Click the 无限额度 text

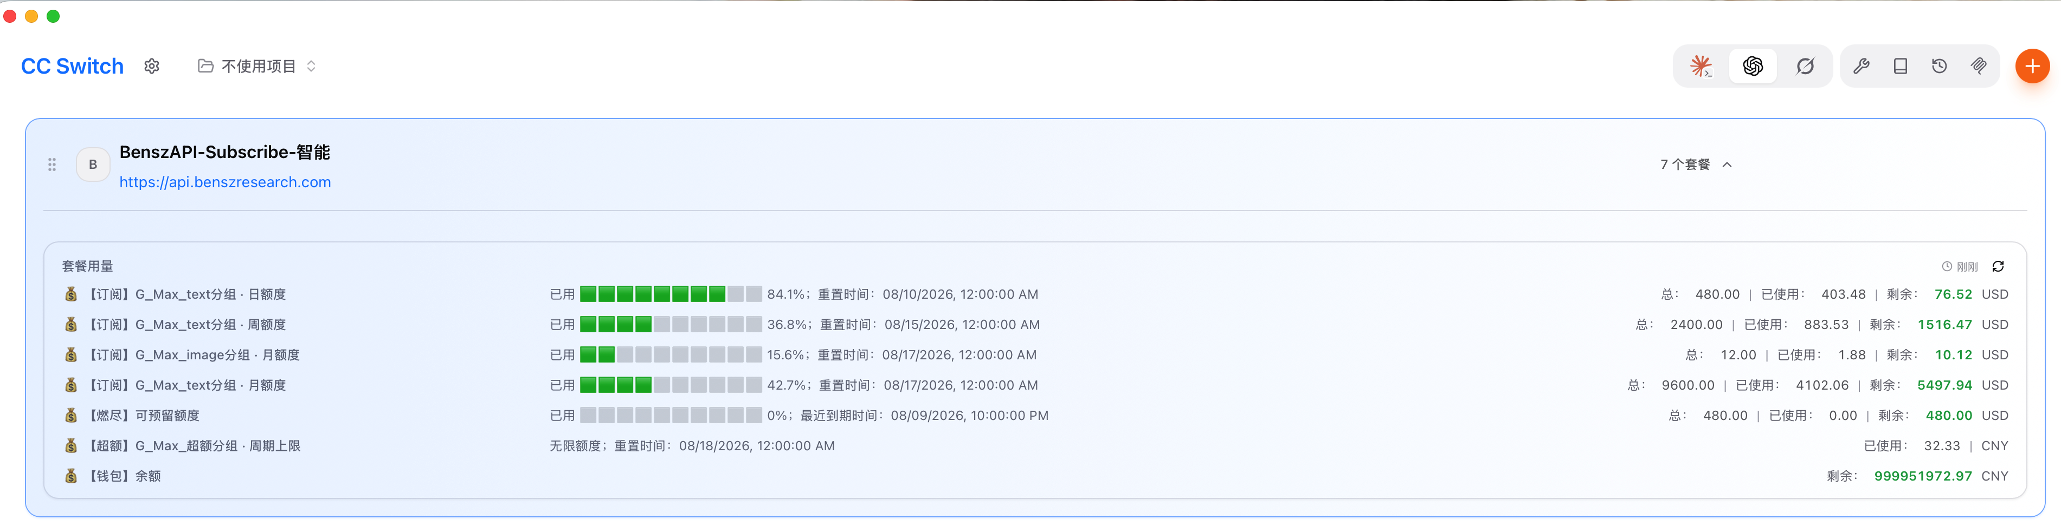[575, 446]
